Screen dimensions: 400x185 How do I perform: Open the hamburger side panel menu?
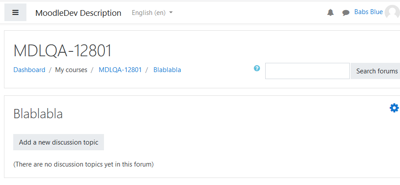click(15, 12)
